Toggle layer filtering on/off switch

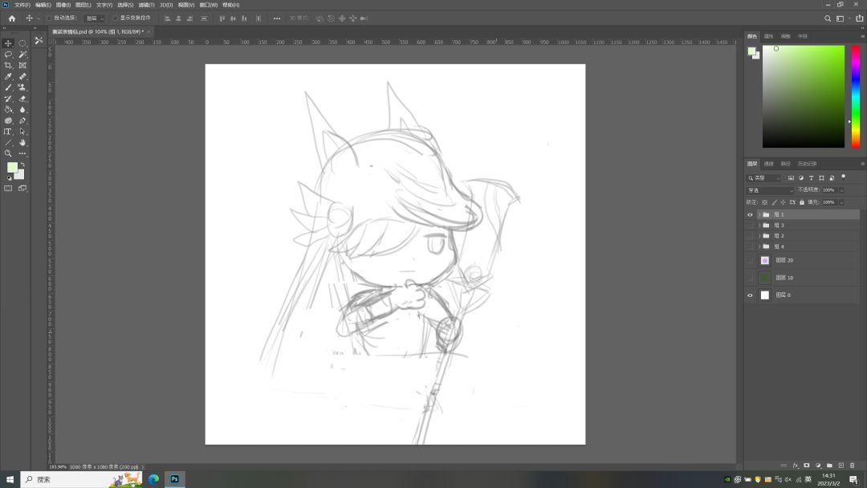[x=843, y=177]
